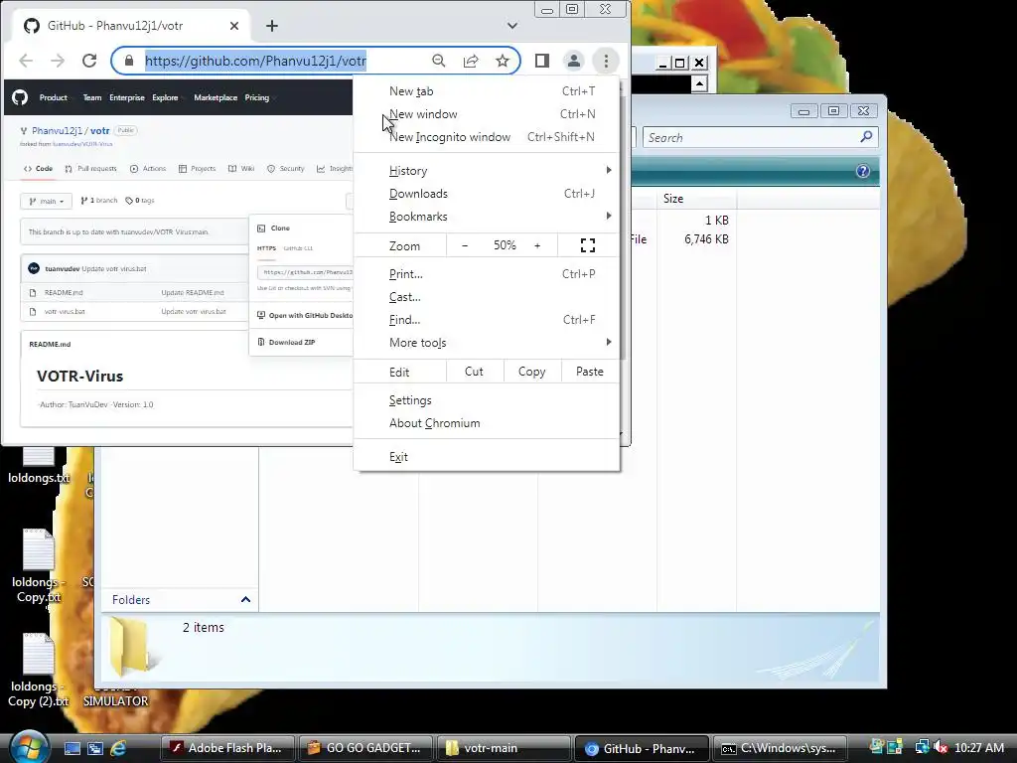Click the GitHub octocat logo

pyautogui.click(x=20, y=97)
